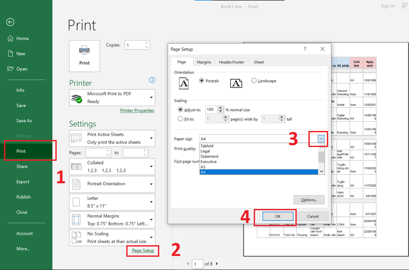This screenshot has height=270, width=409.
Task: Go back using the circled arrow icon
Action: pos(10,22)
